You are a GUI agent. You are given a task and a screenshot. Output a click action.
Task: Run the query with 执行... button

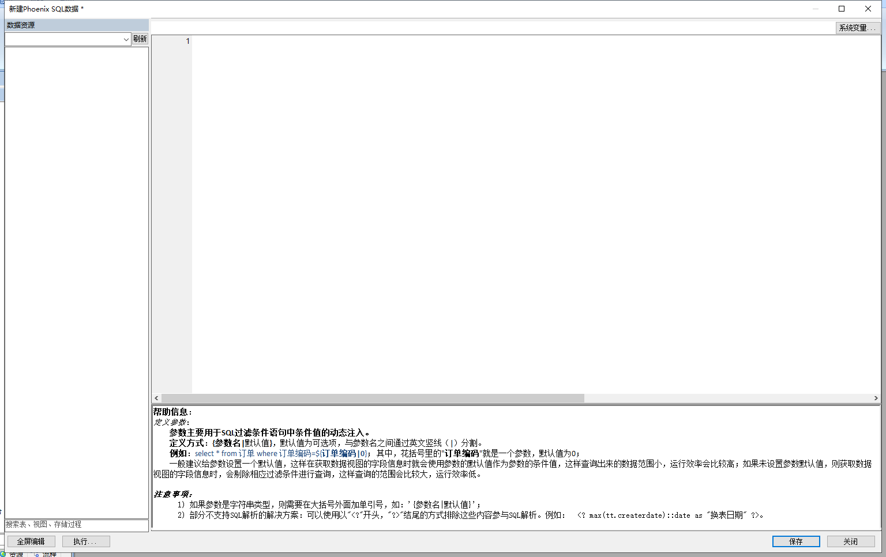pyautogui.click(x=85, y=541)
